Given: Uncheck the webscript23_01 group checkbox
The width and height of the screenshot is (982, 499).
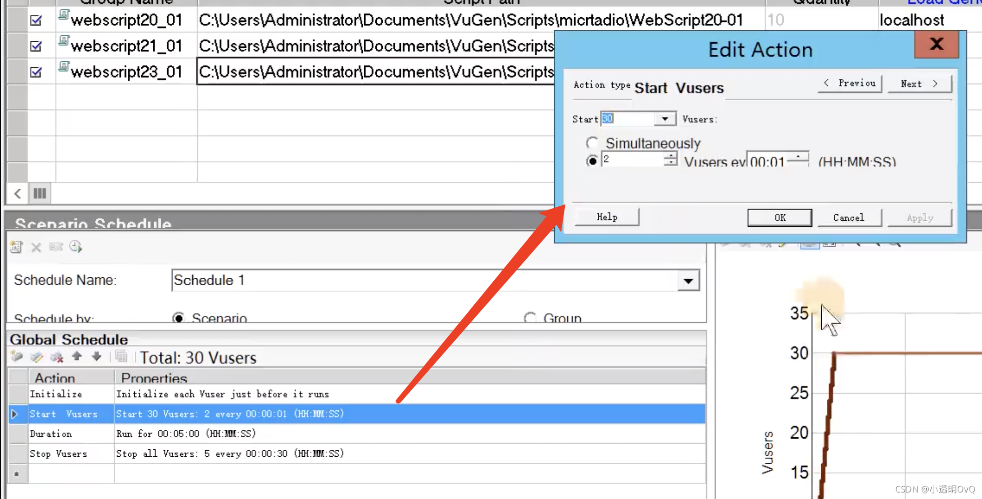Looking at the screenshot, I should pos(36,72).
